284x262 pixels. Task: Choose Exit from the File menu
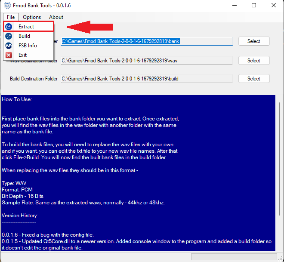point(28,55)
